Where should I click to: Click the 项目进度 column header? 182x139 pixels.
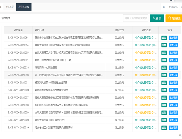point(146,30)
